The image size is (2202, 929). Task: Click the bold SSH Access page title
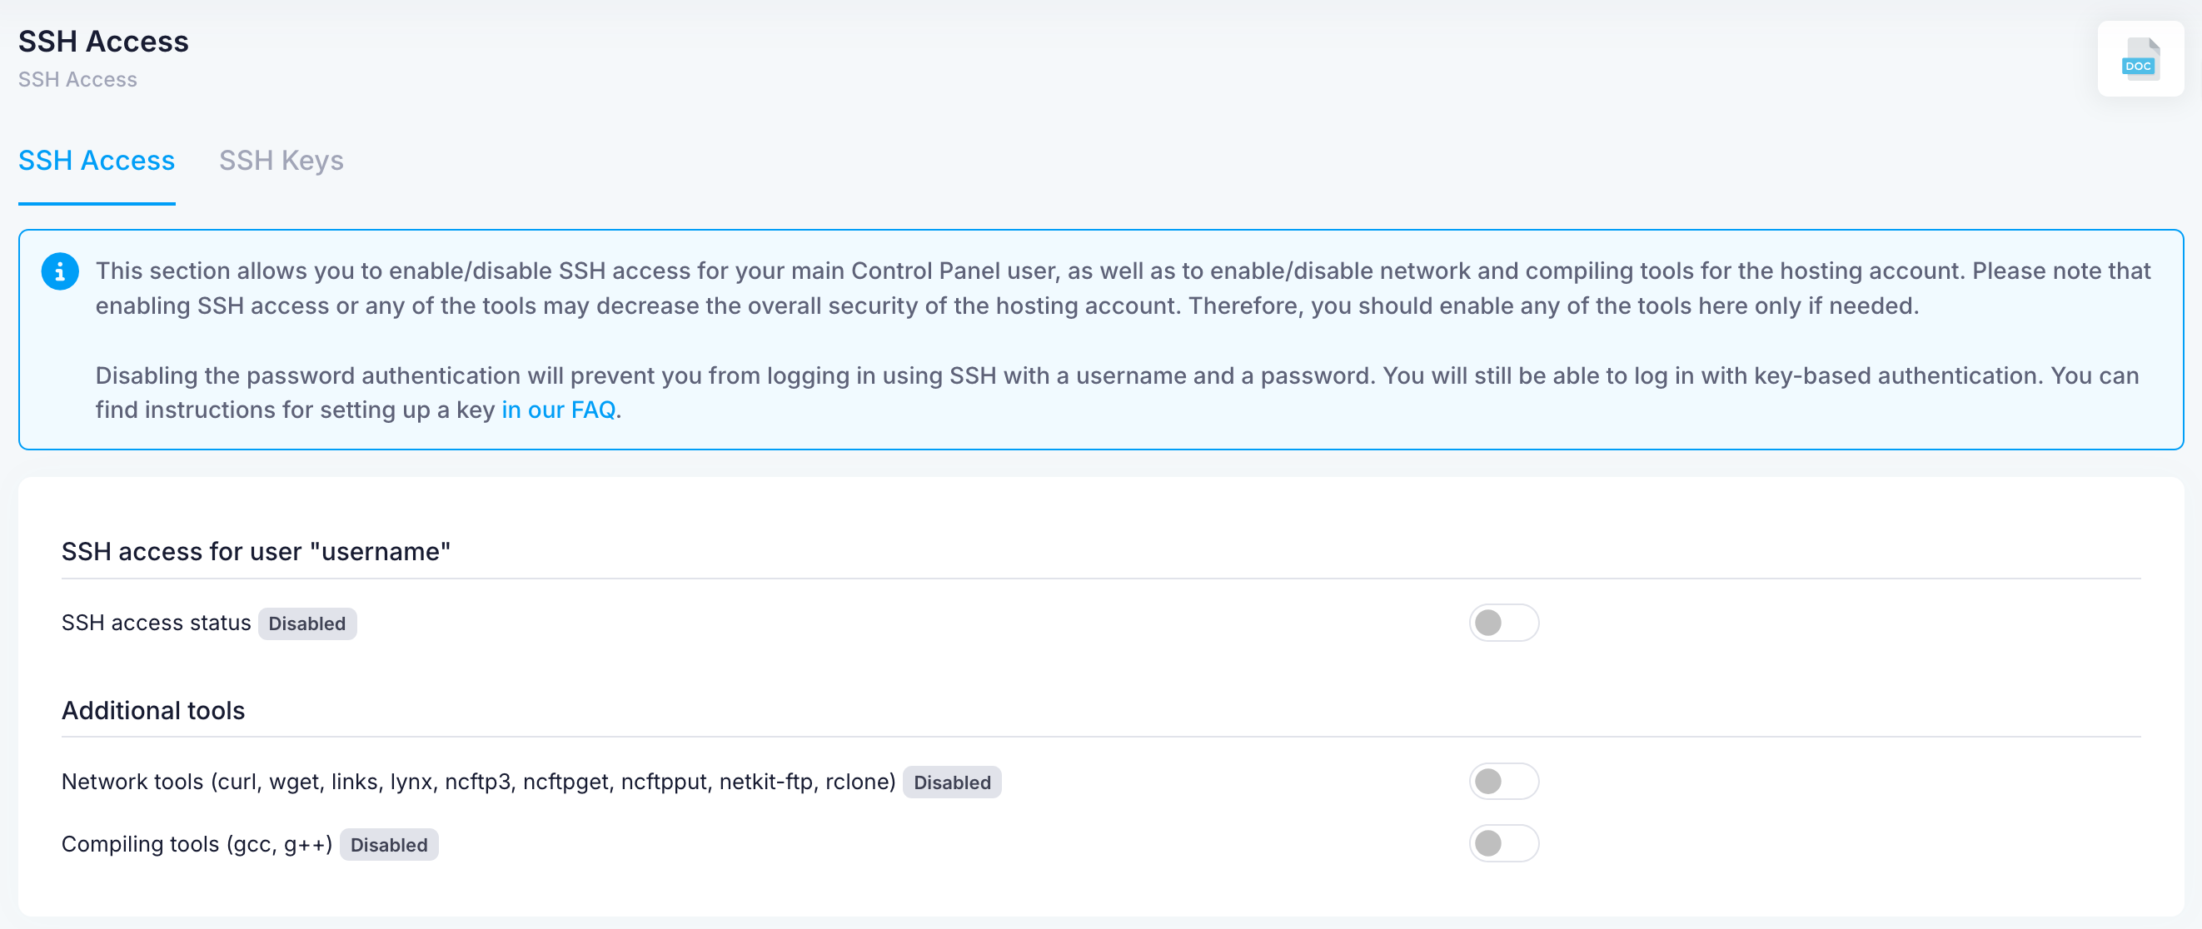click(x=103, y=41)
